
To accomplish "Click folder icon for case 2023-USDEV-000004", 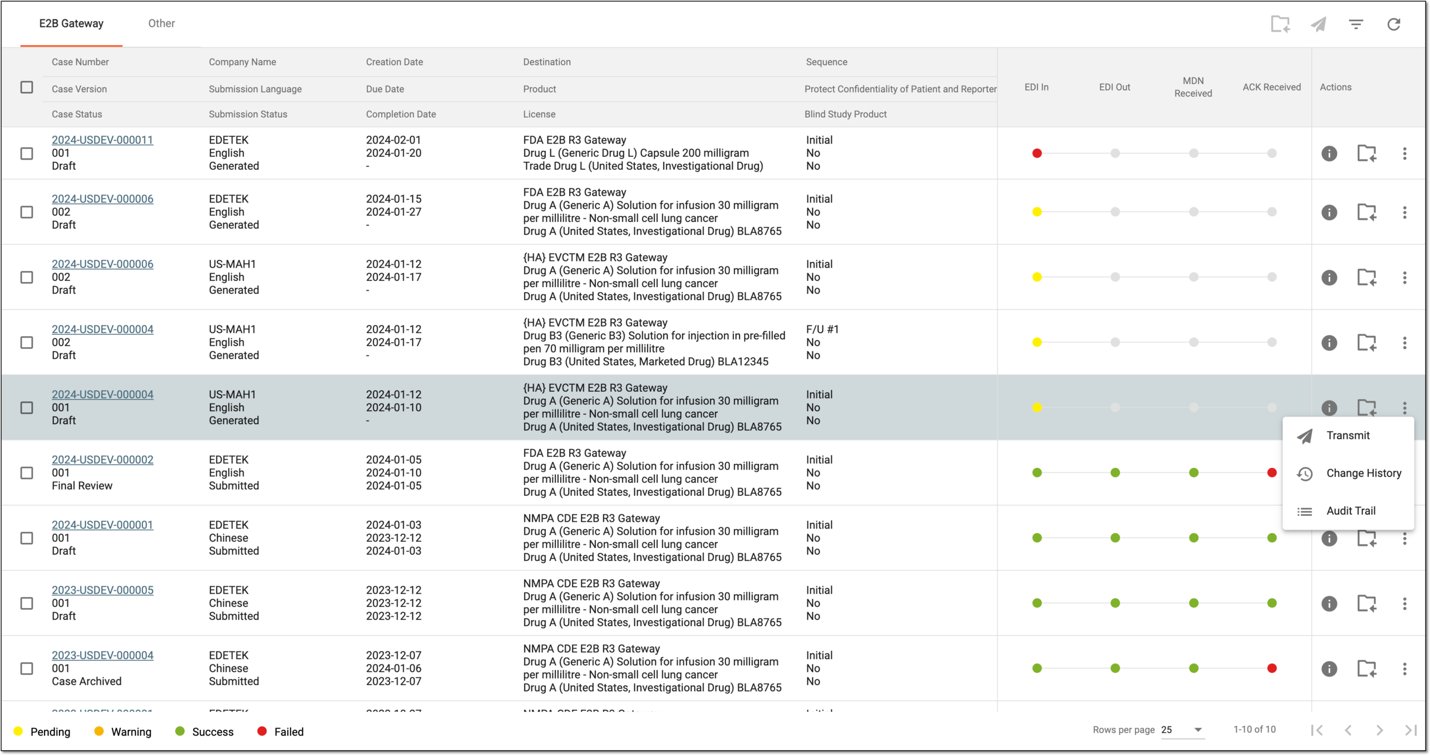I will [x=1367, y=669].
